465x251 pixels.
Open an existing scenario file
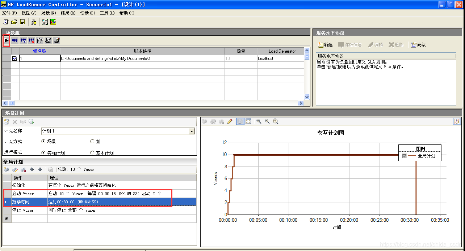tap(14, 22)
